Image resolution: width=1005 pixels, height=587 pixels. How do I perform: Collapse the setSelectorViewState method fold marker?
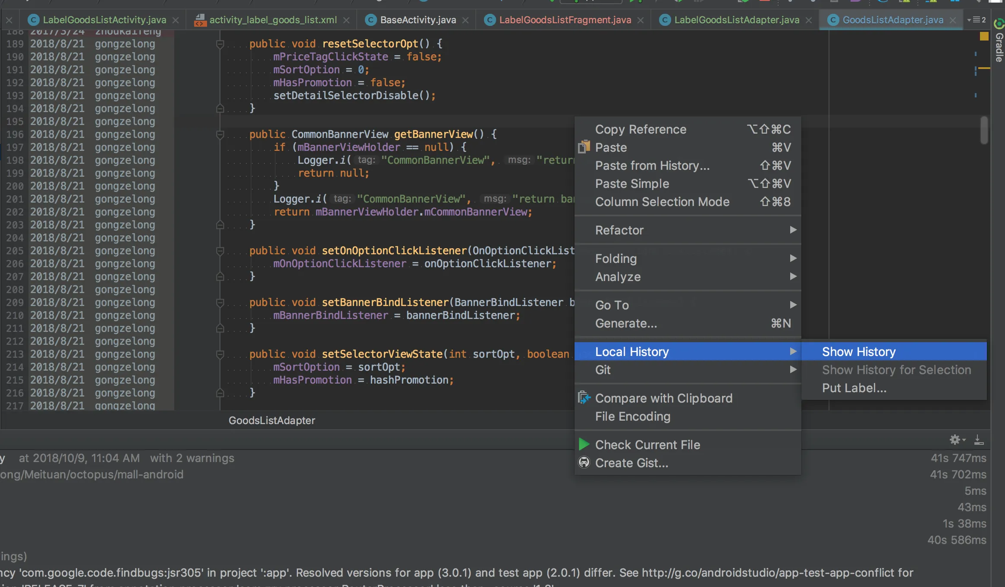coord(220,354)
